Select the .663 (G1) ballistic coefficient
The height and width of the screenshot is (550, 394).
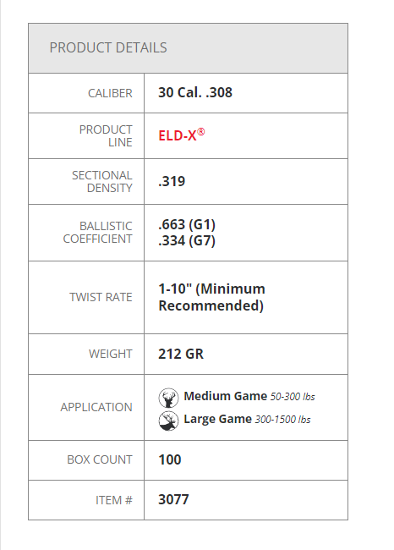(187, 224)
